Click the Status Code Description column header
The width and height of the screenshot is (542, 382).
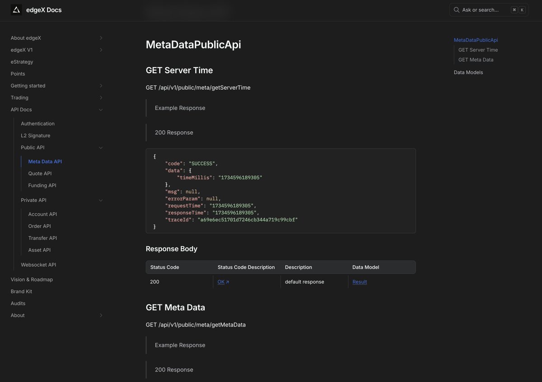coord(246,267)
